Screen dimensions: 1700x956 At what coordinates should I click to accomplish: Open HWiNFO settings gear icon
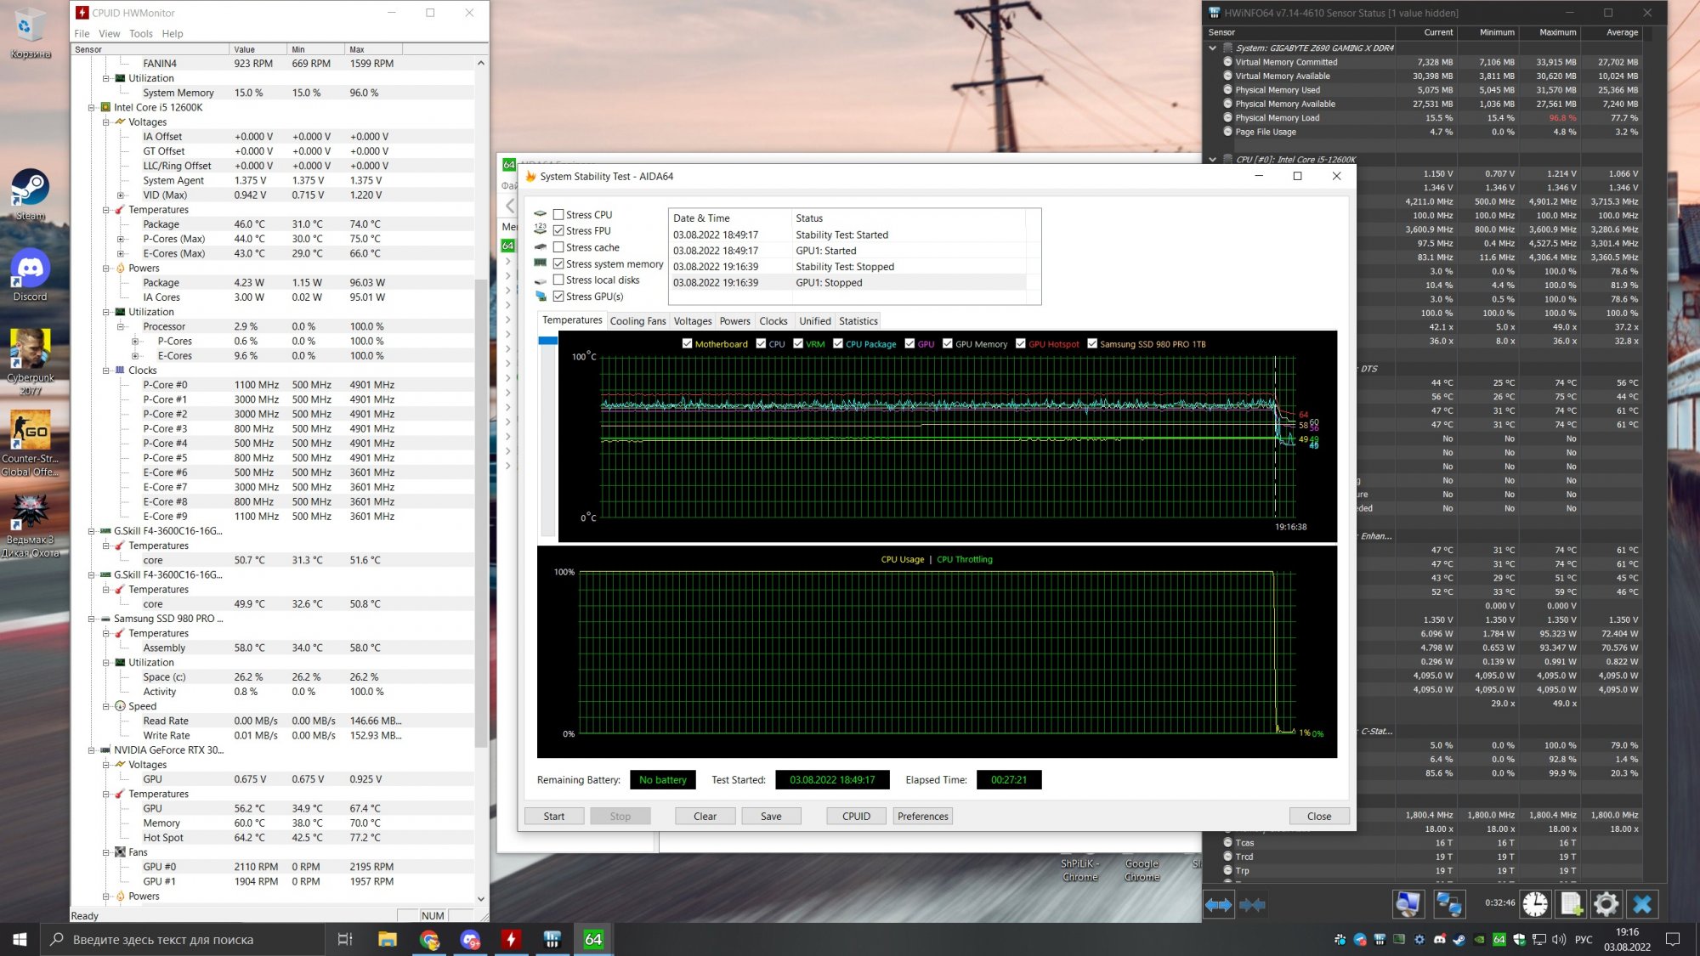click(1606, 904)
